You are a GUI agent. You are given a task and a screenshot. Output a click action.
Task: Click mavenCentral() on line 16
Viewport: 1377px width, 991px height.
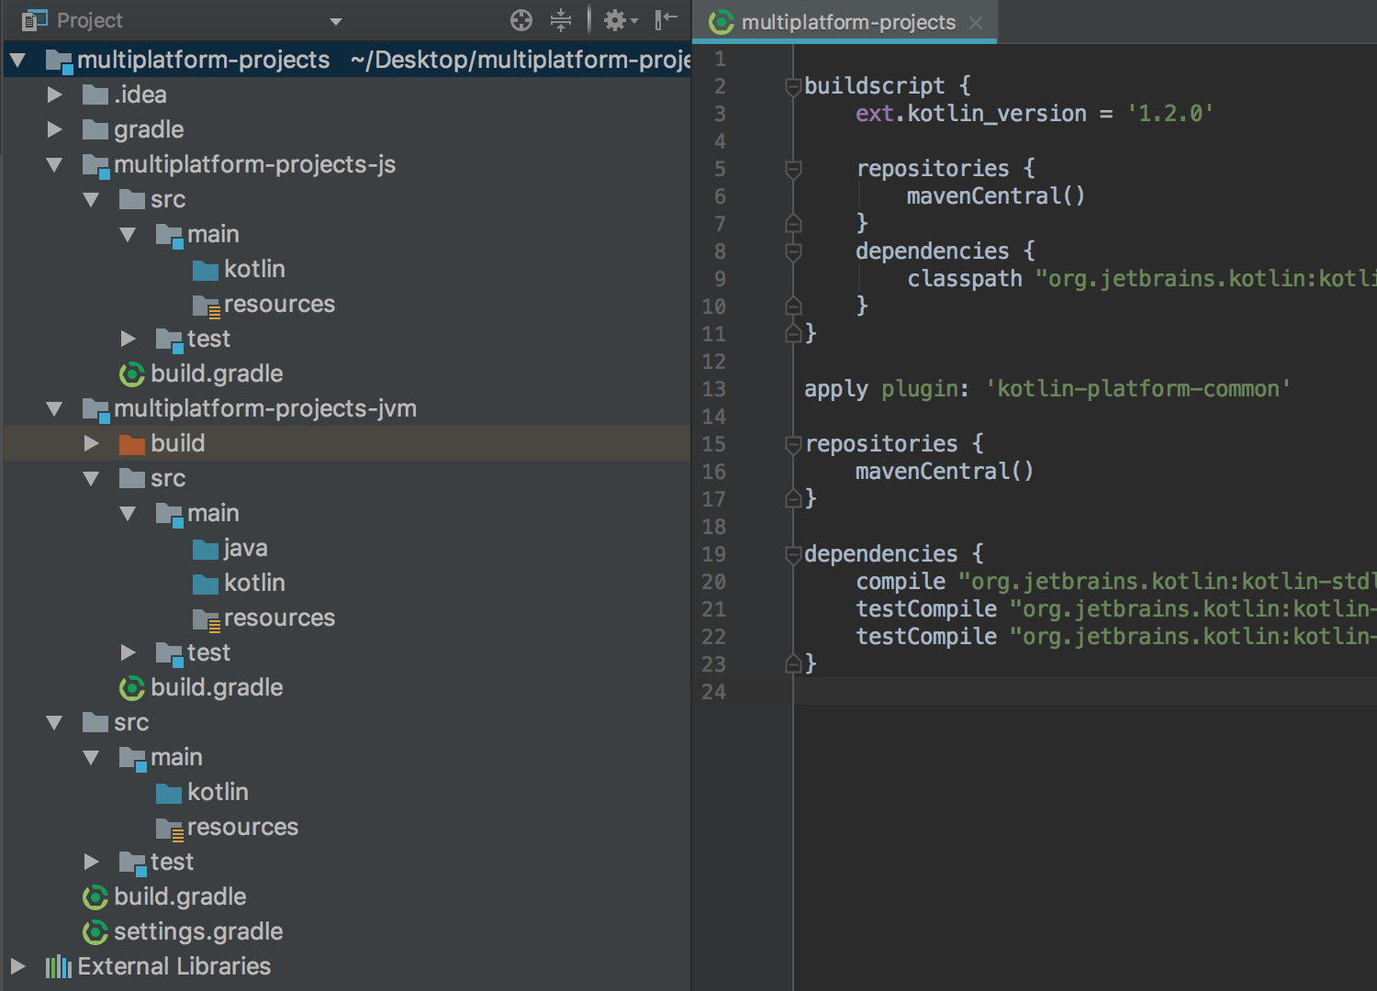pos(945,471)
